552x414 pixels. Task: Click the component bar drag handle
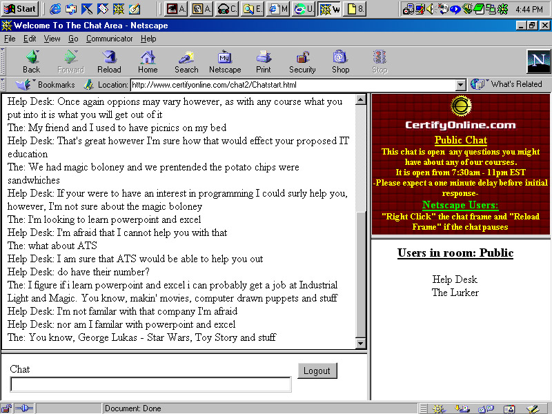[424, 408]
